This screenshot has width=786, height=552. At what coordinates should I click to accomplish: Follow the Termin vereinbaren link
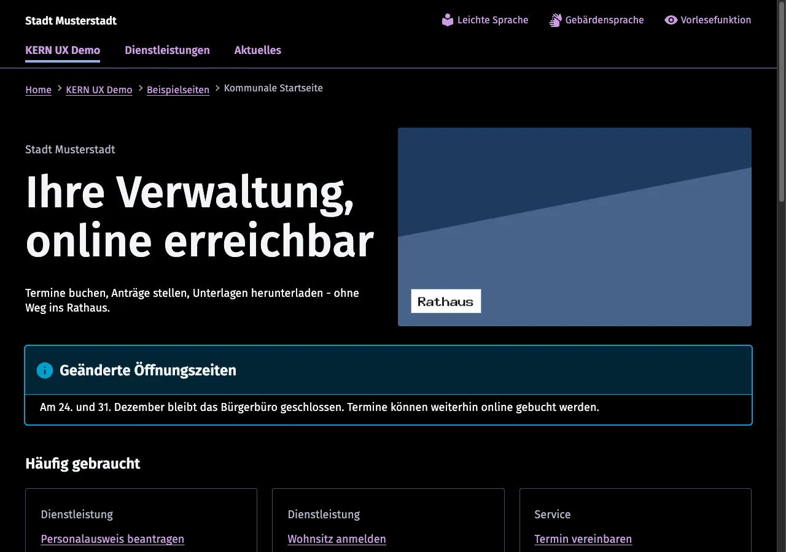pyautogui.click(x=583, y=539)
